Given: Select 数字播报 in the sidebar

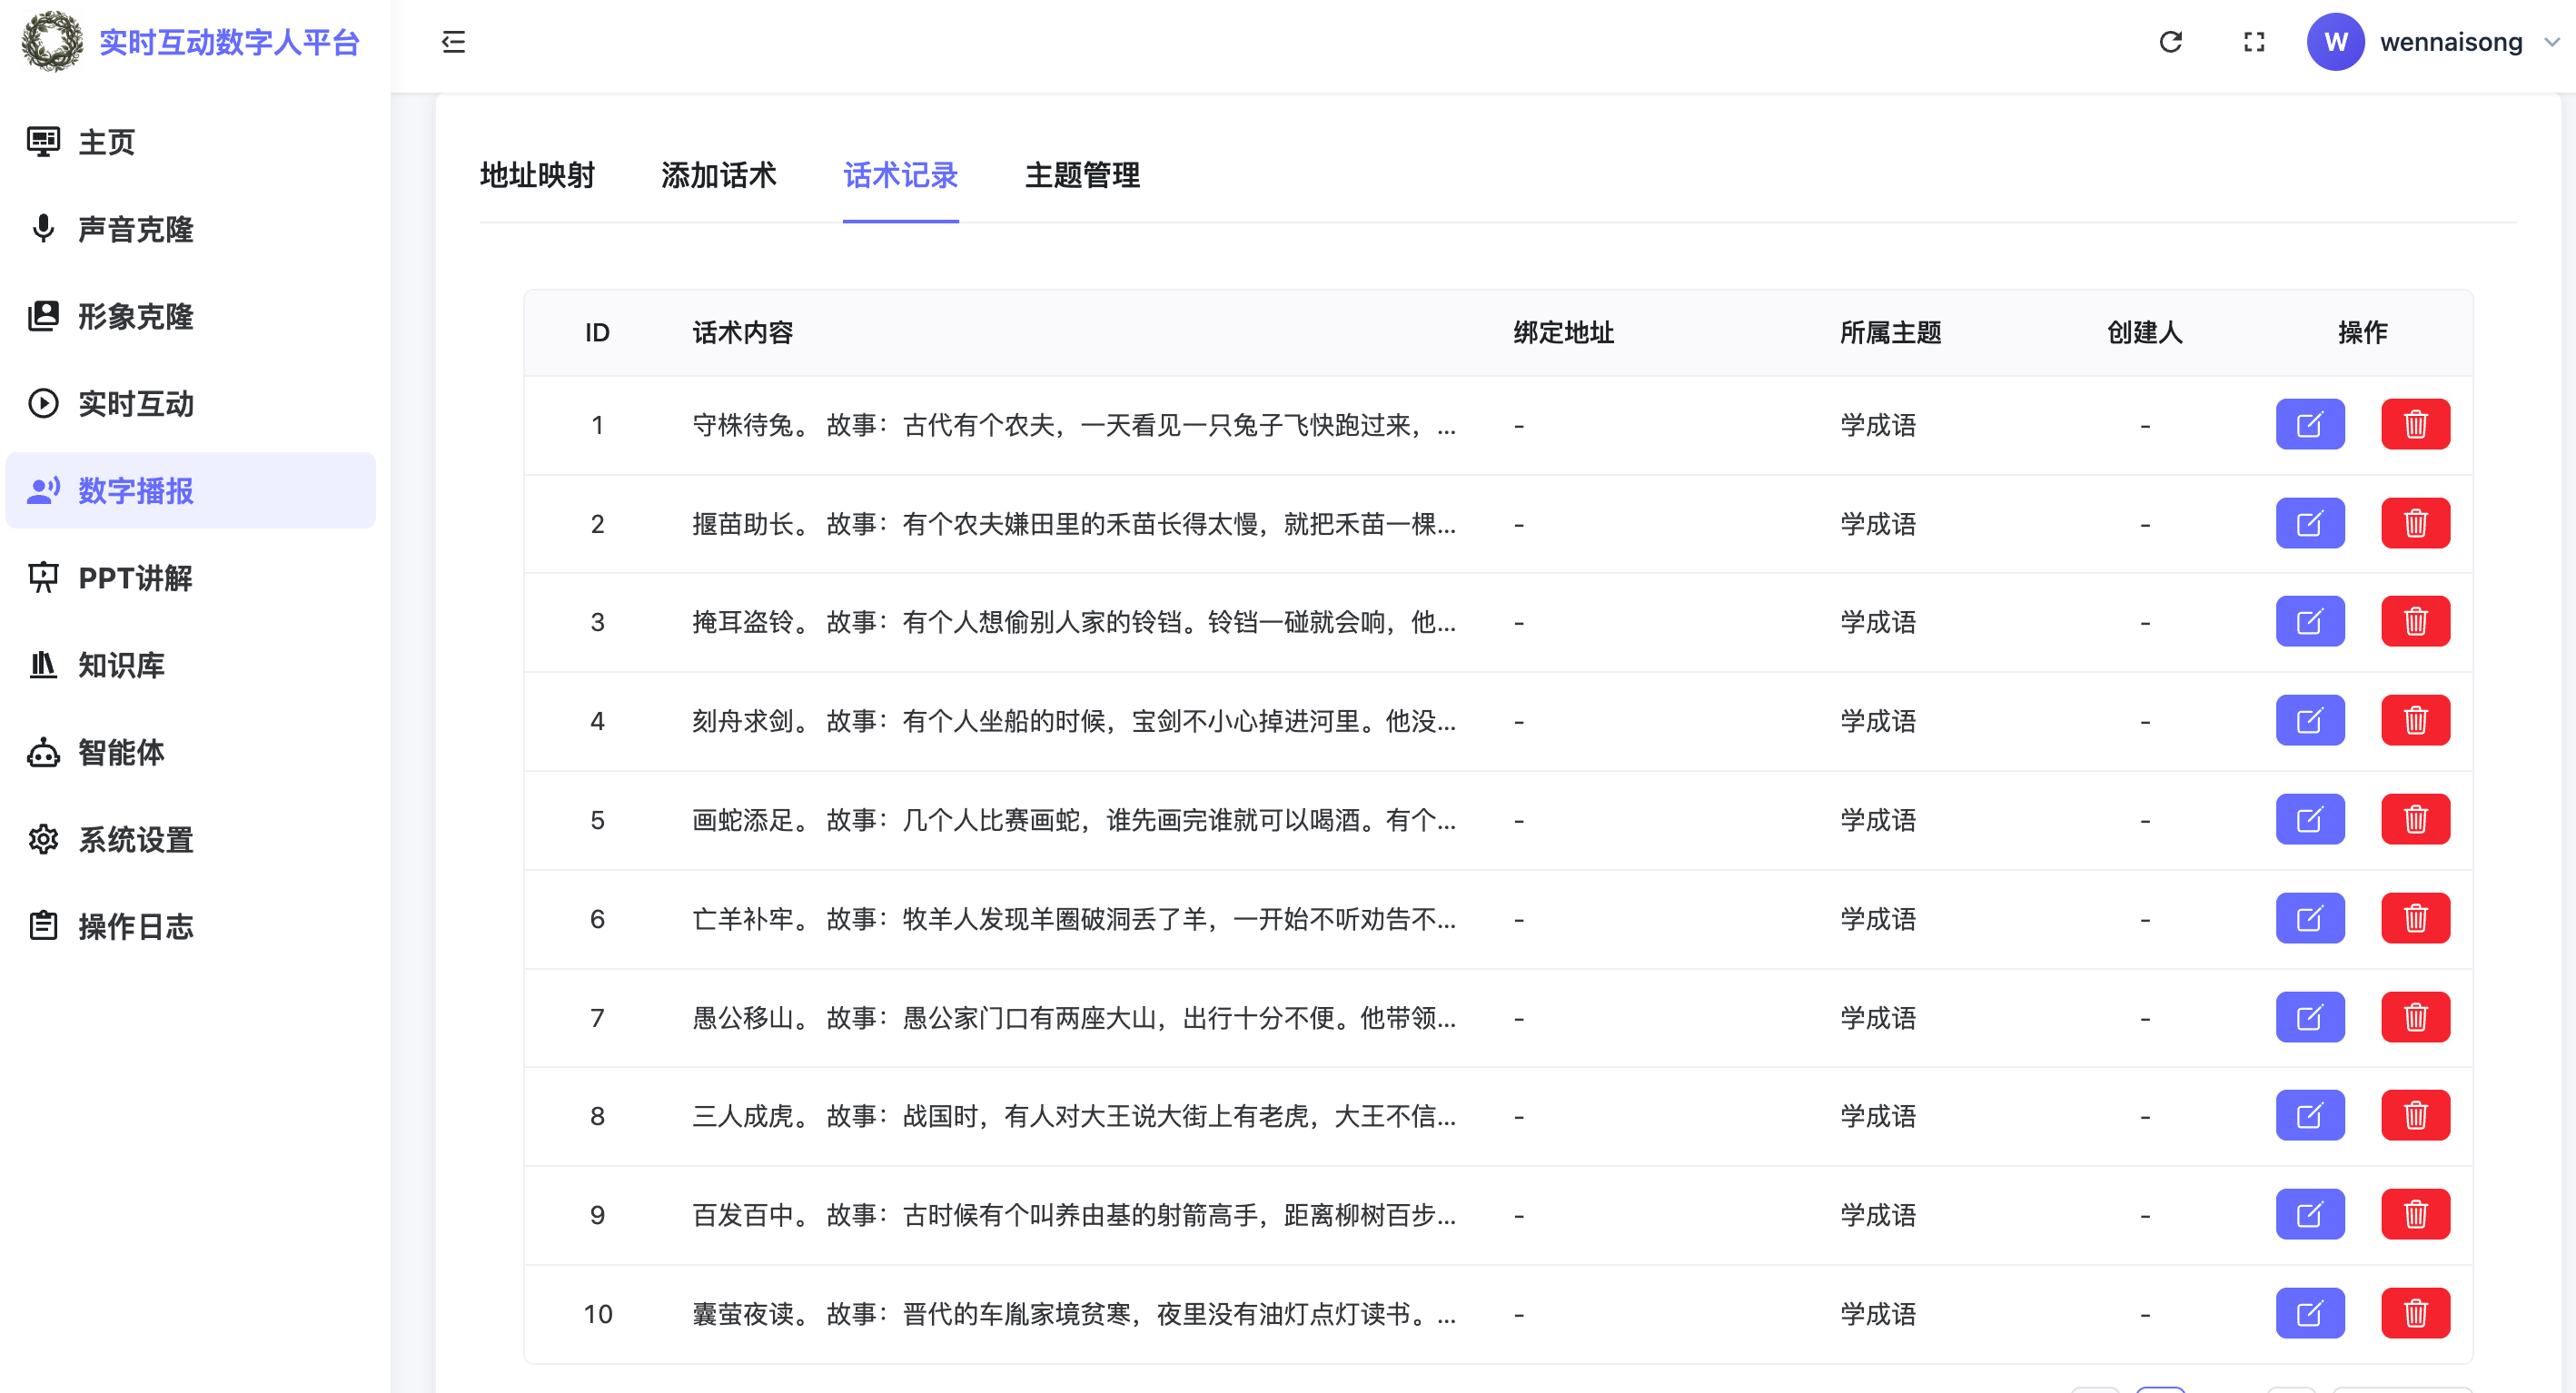Looking at the screenshot, I should click(x=191, y=490).
